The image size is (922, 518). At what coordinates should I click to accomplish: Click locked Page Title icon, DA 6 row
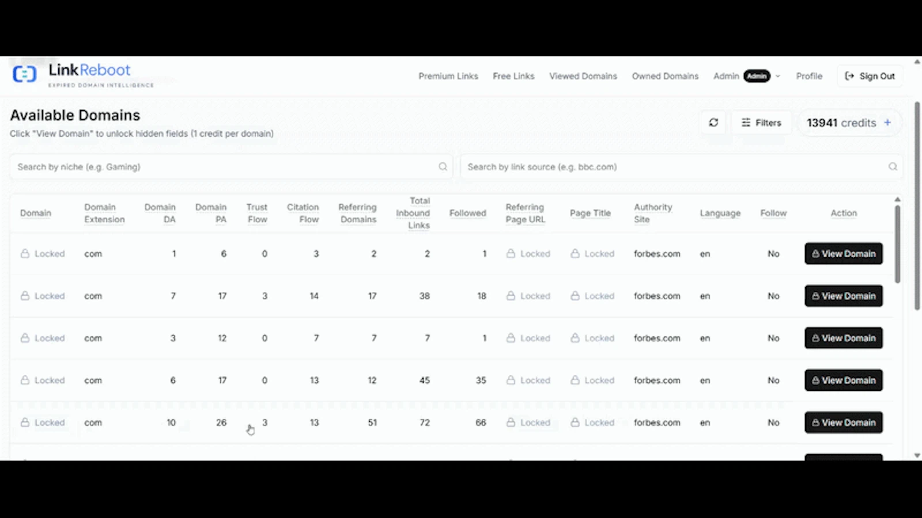tap(575, 380)
